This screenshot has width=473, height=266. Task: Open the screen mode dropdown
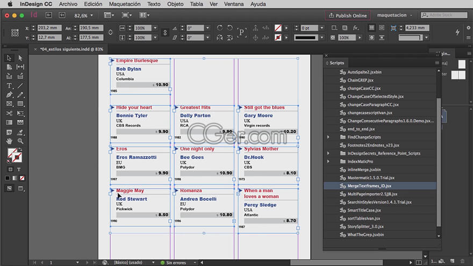(127, 15)
